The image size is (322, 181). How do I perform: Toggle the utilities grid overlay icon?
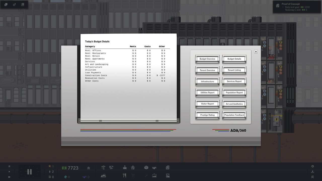click(14, 5)
